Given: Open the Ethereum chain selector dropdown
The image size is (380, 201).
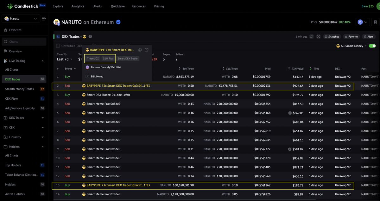Looking at the screenshot, I should 363,22.
